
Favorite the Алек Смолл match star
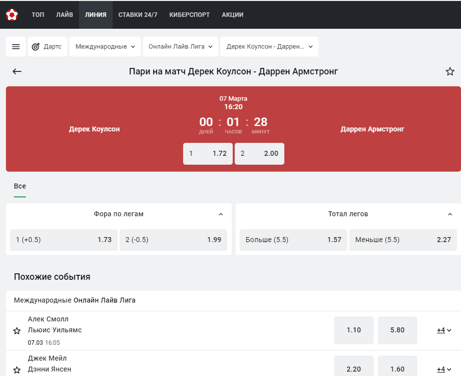coord(17,331)
